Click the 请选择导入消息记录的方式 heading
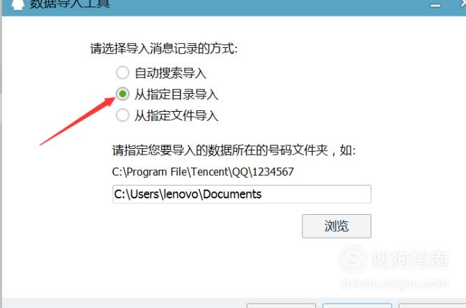The image size is (466, 308). point(163,49)
